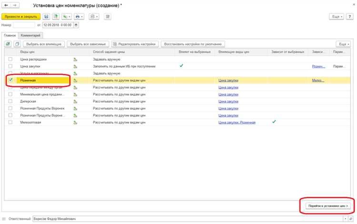Open Редактировать настройки

point(135,44)
